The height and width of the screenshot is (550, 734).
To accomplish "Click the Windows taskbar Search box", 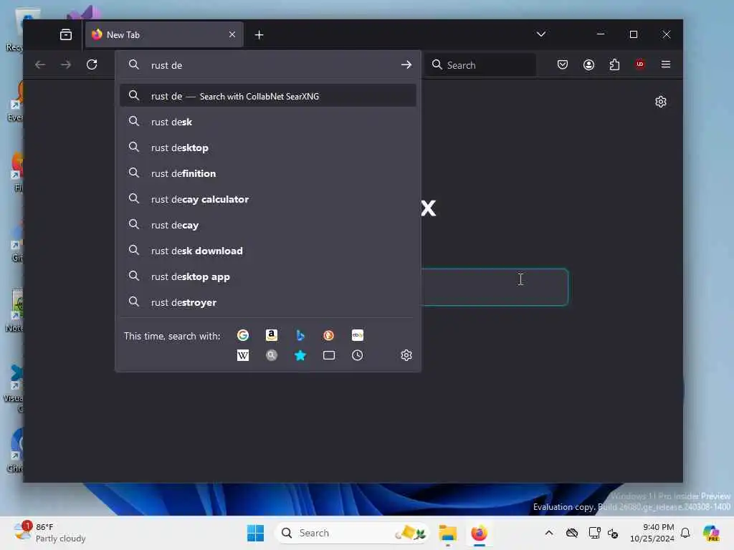I will (351, 533).
